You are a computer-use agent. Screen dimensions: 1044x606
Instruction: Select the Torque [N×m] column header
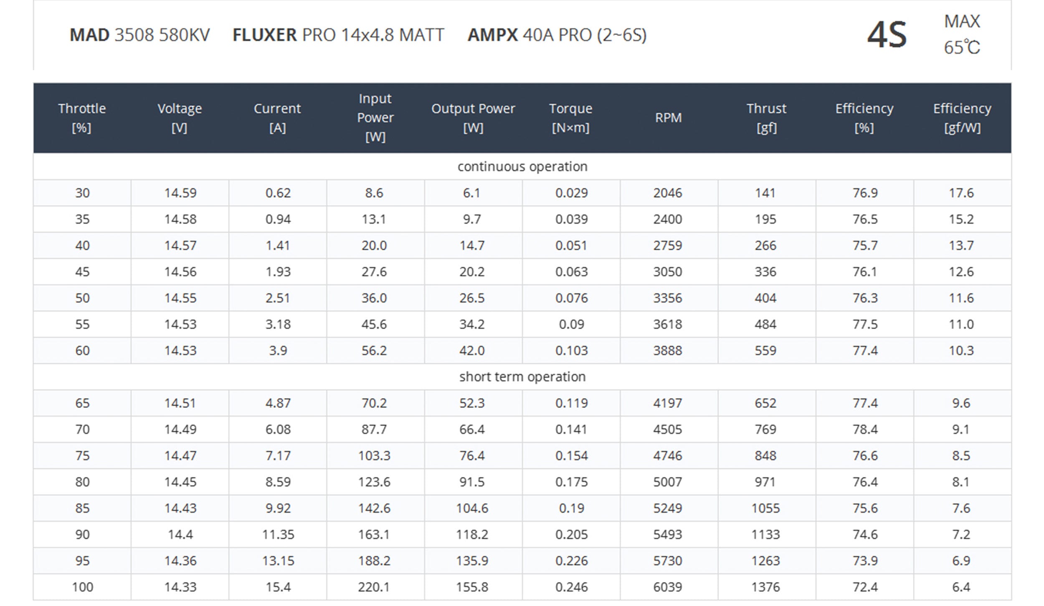pyautogui.click(x=570, y=118)
